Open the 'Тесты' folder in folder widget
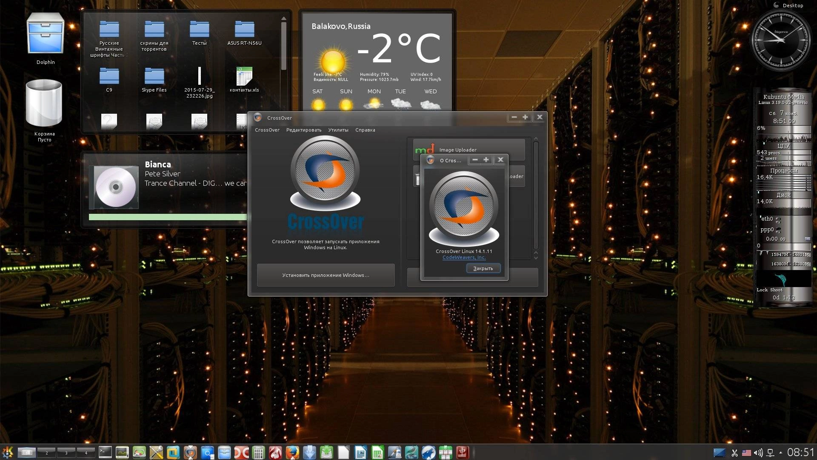 [199, 33]
